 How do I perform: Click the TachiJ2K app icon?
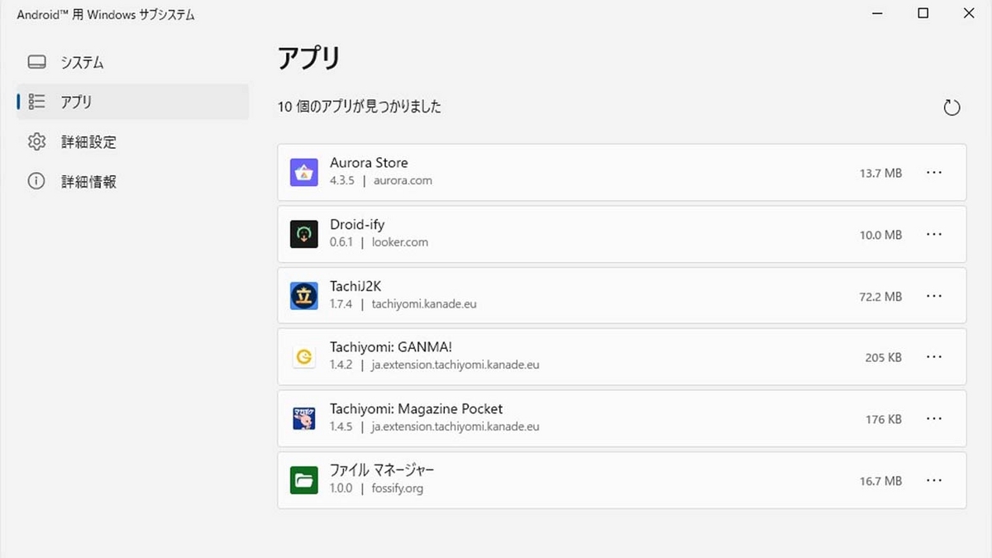tap(304, 296)
